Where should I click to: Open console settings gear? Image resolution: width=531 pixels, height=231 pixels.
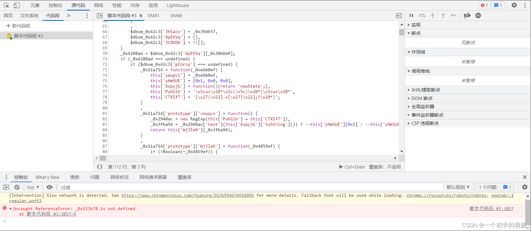point(525,187)
